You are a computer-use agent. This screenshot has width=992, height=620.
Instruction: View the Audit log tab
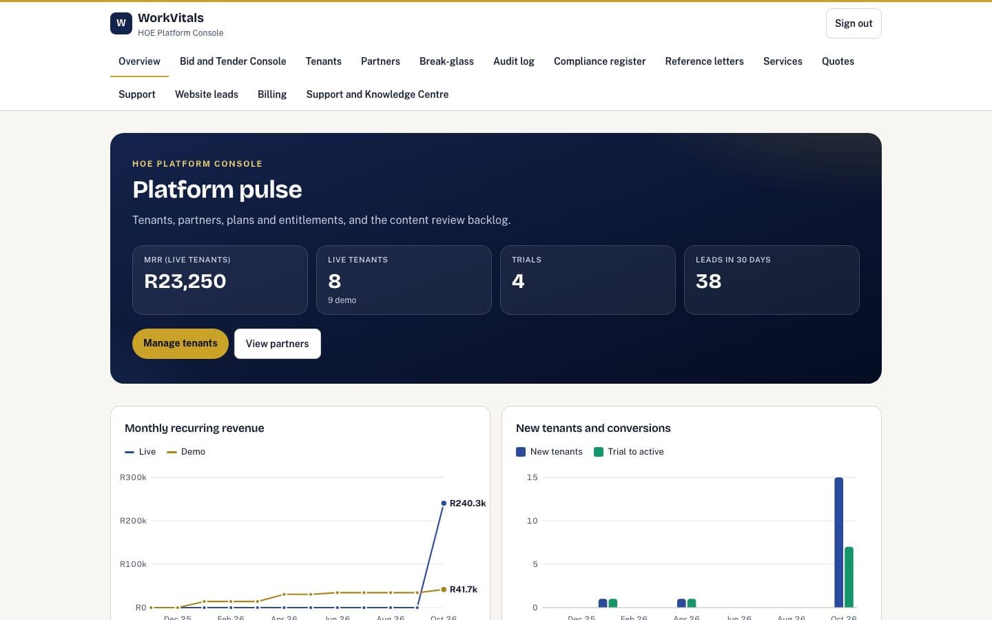pyautogui.click(x=514, y=61)
